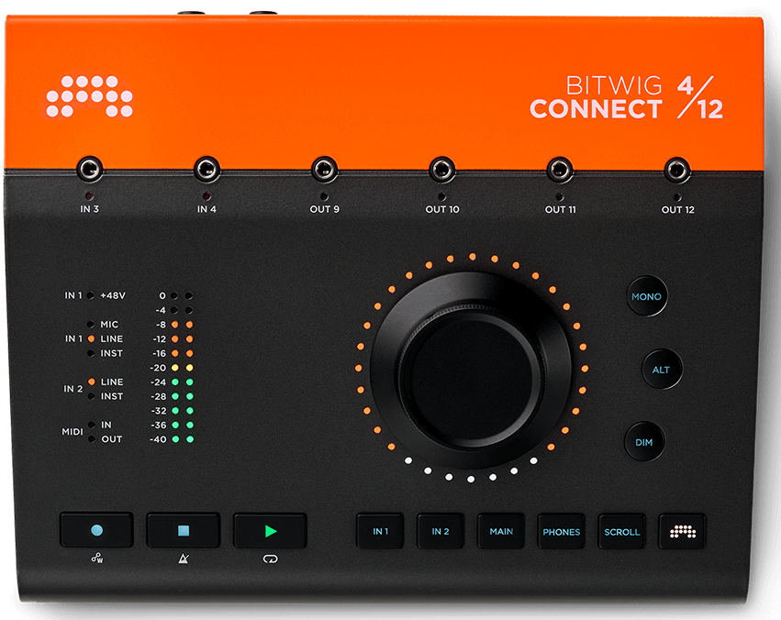Screen dimensions: 781x620
Task: Click the metronome icon below stop button
Action: click(183, 558)
